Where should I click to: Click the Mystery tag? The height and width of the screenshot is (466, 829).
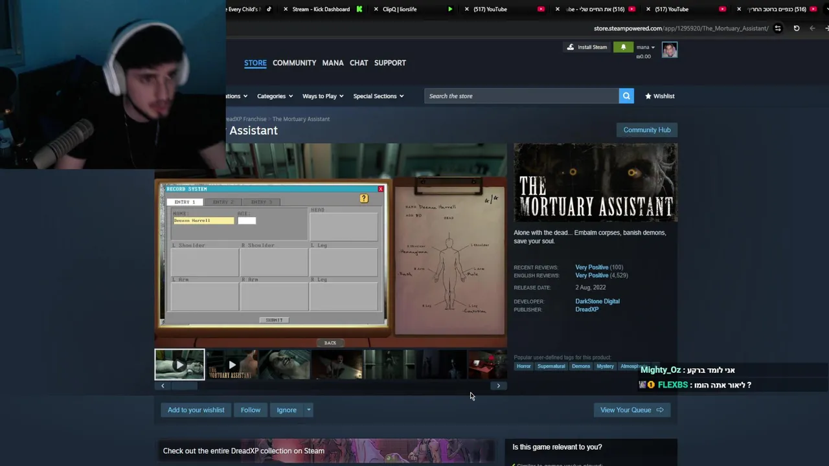pyautogui.click(x=605, y=366)
